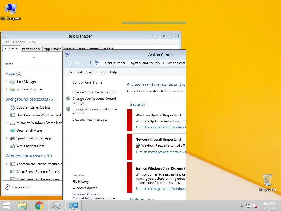Open the Recycle Bin desktop icon
Viewport: 281px width, 211px height.
pyautogui.click(x=267, y=182)
